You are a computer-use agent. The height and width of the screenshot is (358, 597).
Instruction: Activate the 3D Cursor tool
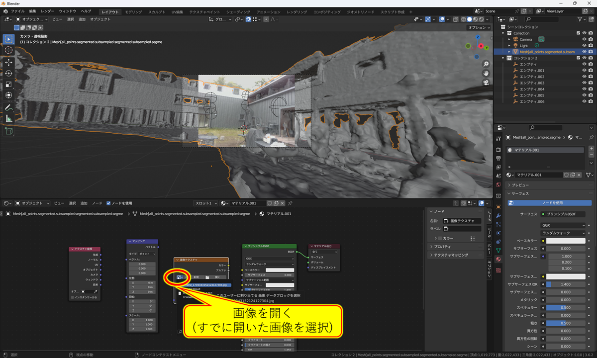coord(8,50)
